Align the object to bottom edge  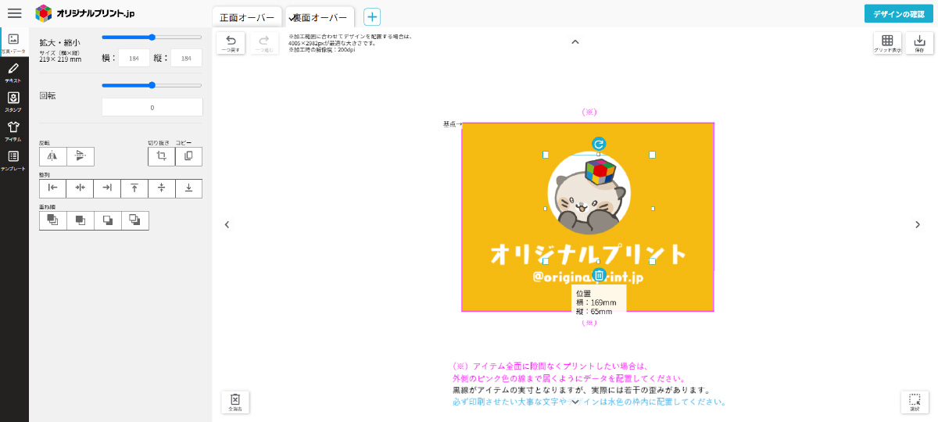pyautogui.click(x=188, y=188)
